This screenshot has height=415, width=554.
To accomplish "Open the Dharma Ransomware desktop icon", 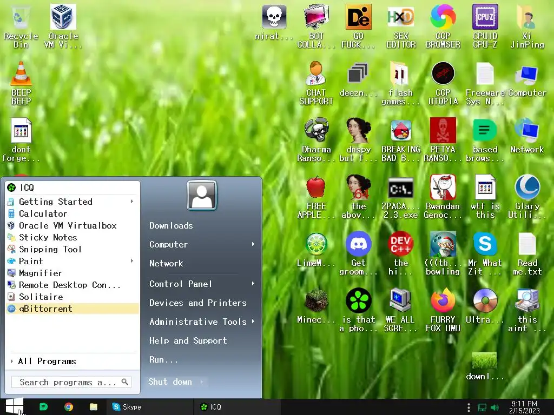I will [316, 130].
